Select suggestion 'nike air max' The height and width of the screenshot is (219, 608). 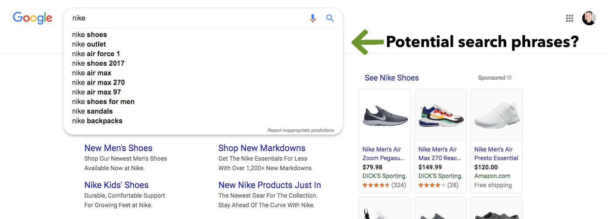(92, 73)
